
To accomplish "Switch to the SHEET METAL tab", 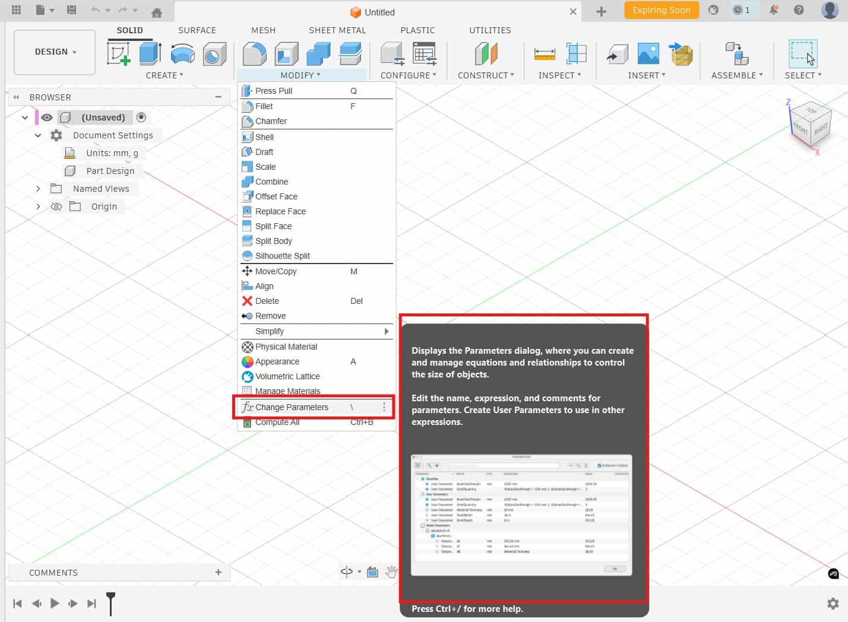I will 337,30.
